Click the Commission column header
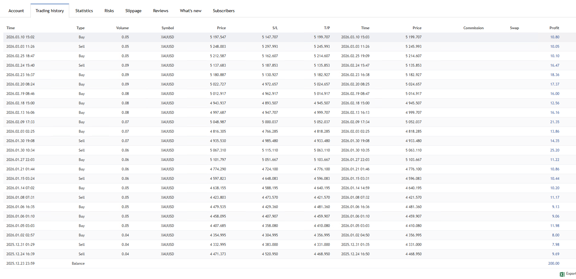Image resolution: width=576 pixels, height=279 pixels. pos(473,28)
